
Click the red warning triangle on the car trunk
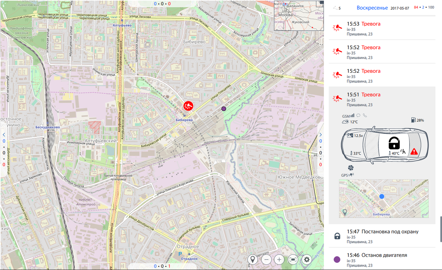pos(414,151)
